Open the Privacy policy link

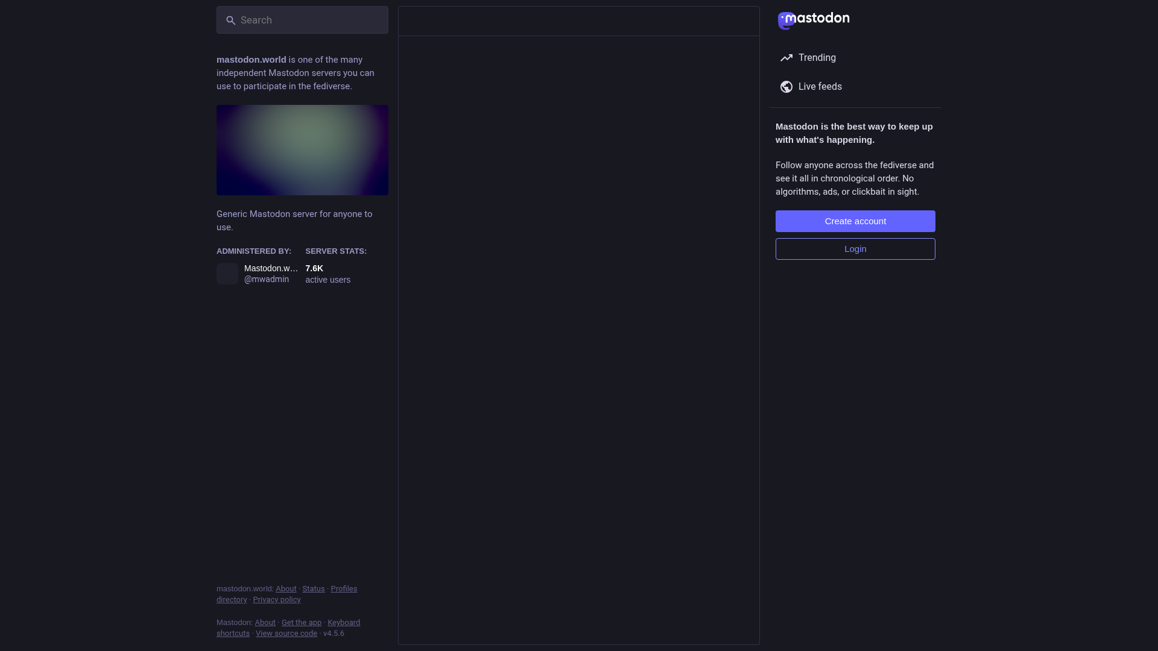coord(276,600)
